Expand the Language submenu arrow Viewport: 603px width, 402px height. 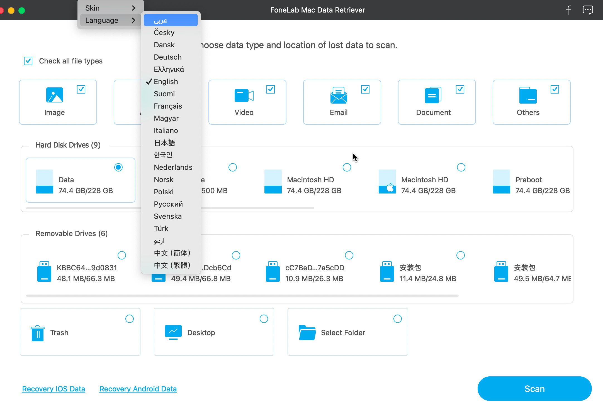[x=133, y=20]
